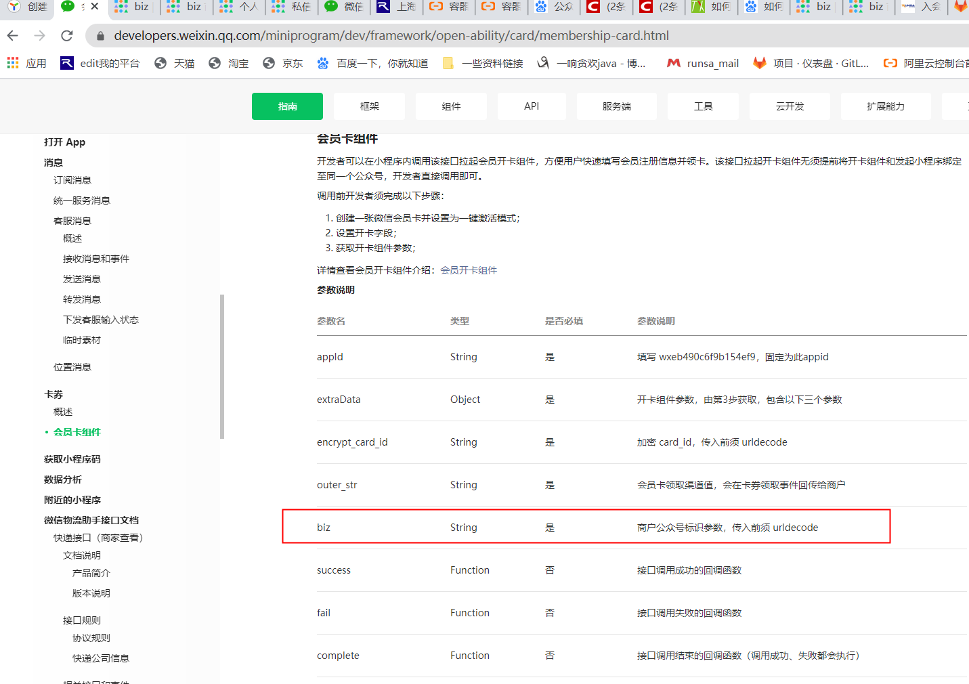Open 快递接口（商家查看） in the sidebar
Screen dimensions: 969x684
[99, 538]
